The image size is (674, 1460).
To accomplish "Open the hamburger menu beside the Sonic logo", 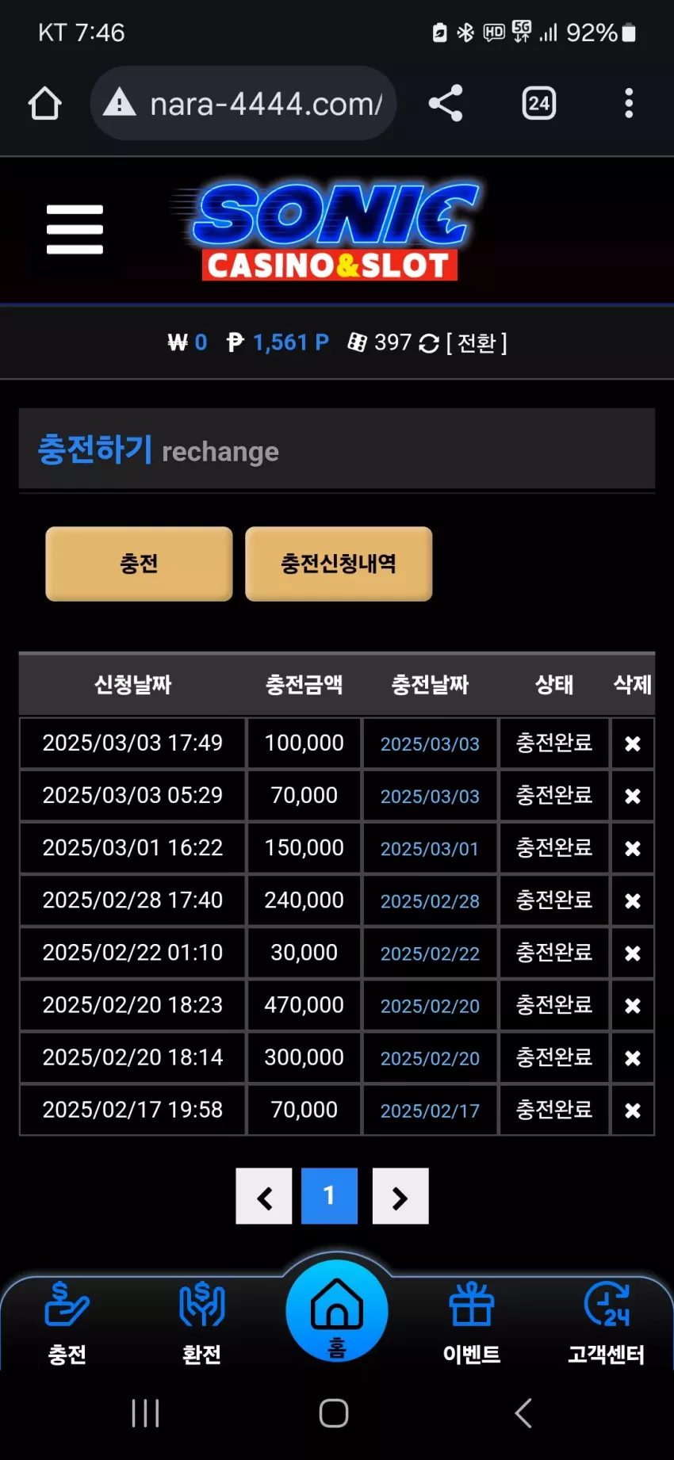I will coord(75,229).
